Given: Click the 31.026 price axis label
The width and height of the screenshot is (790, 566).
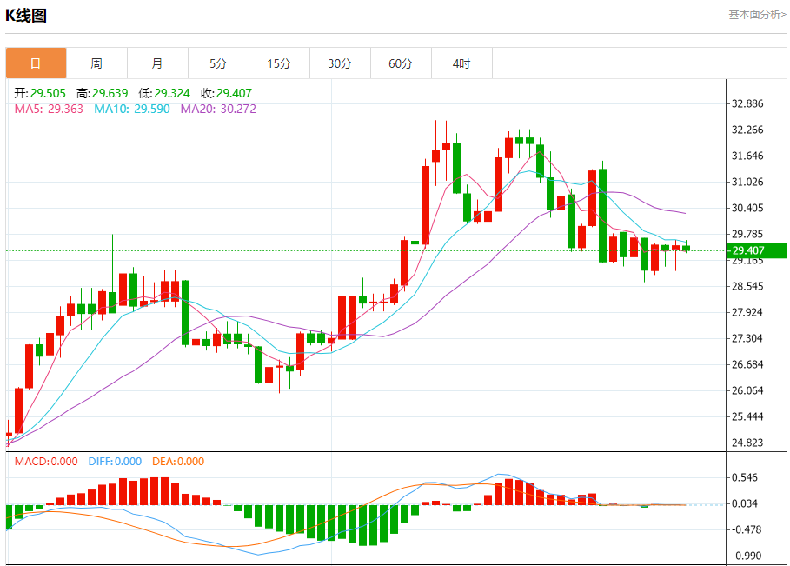Looking at the screenshot, I should [747, 182].
